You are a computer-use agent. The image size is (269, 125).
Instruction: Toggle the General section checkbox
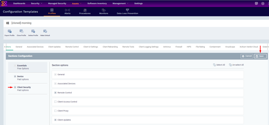(56, 75)
